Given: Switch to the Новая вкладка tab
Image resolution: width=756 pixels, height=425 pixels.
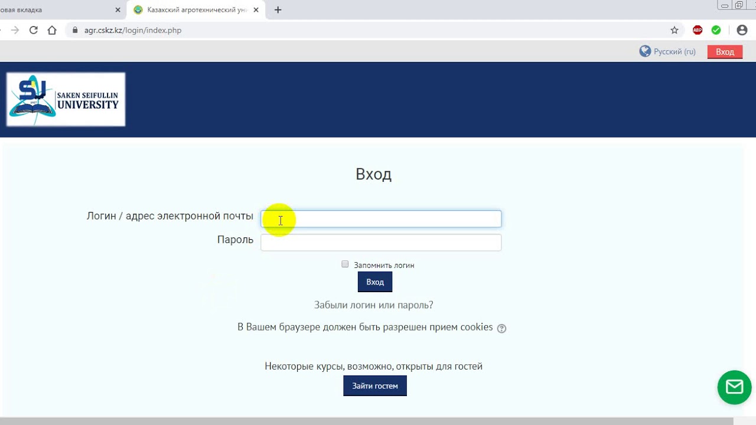Looking at the screenshot, I should [59, 10].
